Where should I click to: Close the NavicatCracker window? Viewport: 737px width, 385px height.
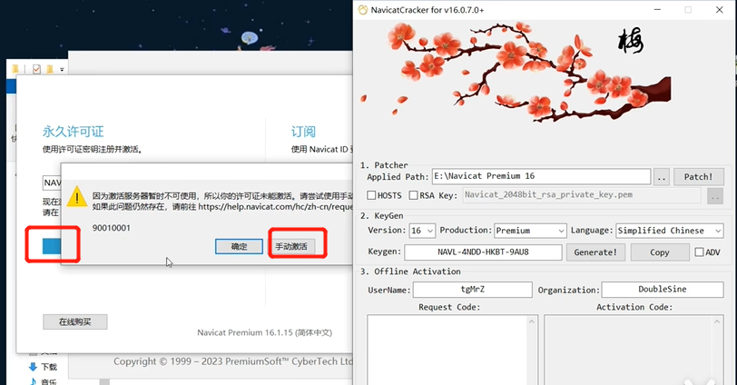pos(719,10)
